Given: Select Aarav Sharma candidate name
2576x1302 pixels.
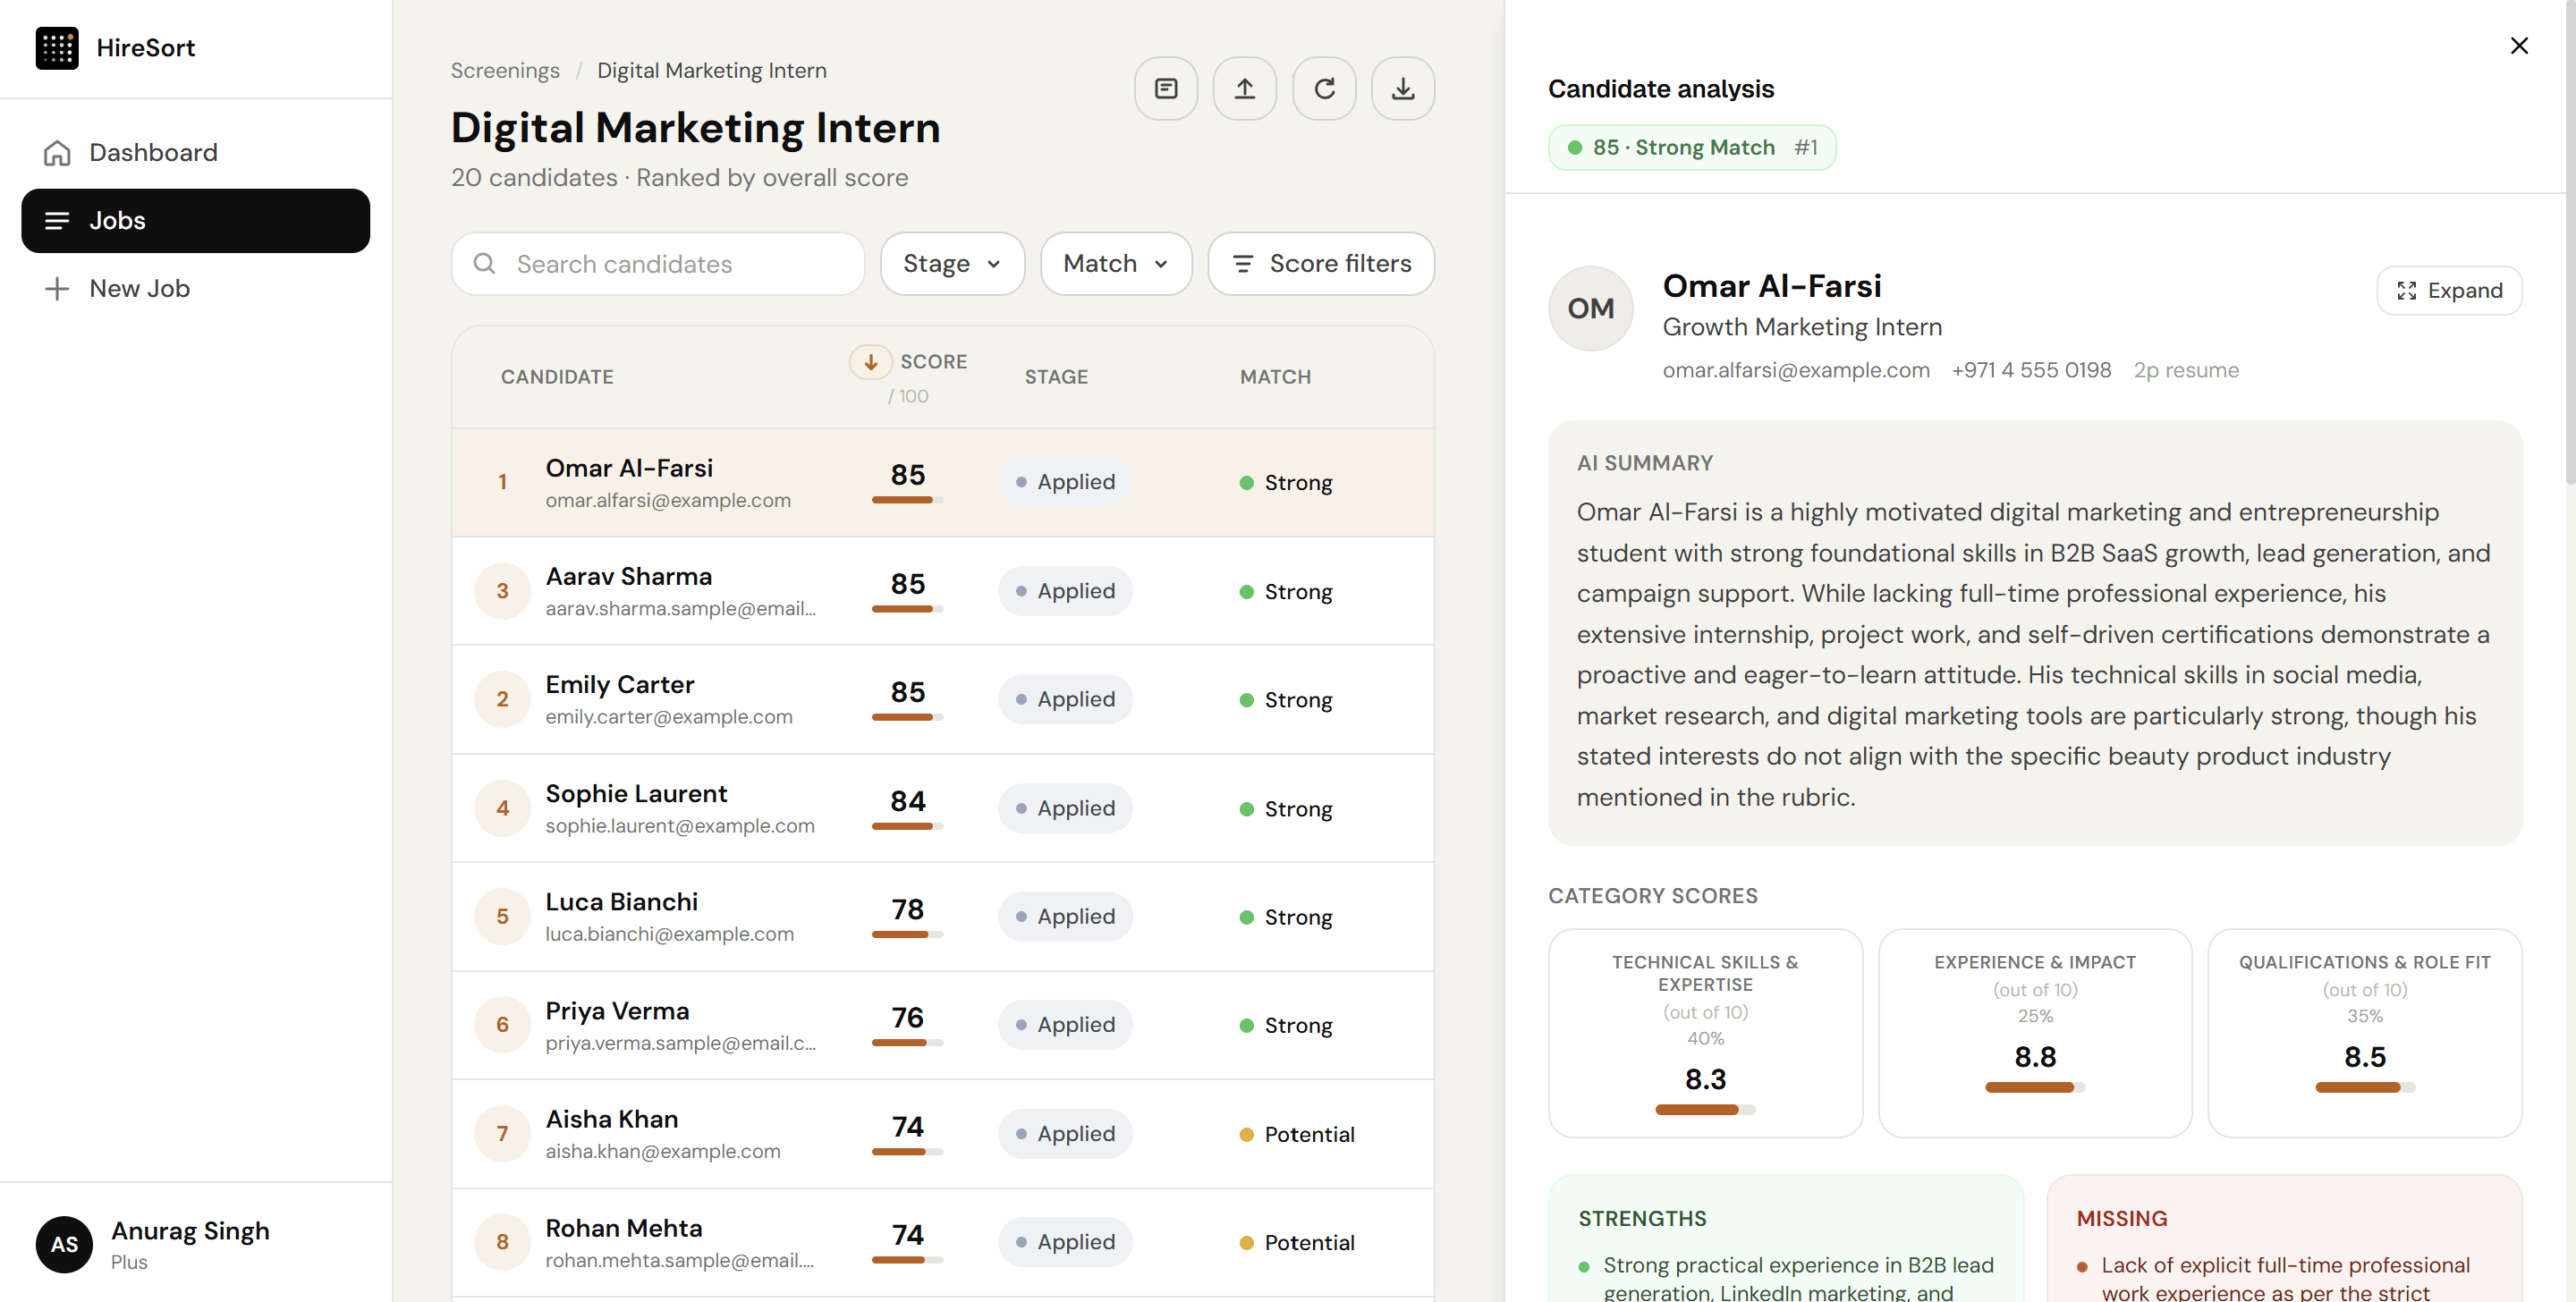Looking at the screenshot, I should coord(628,577).
